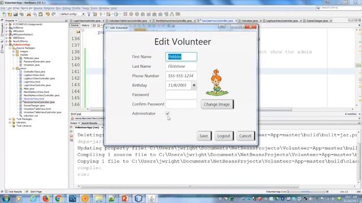Expand the HRSystem project node
This screenshot has width=362, height=203.
(x=7, y=31)
